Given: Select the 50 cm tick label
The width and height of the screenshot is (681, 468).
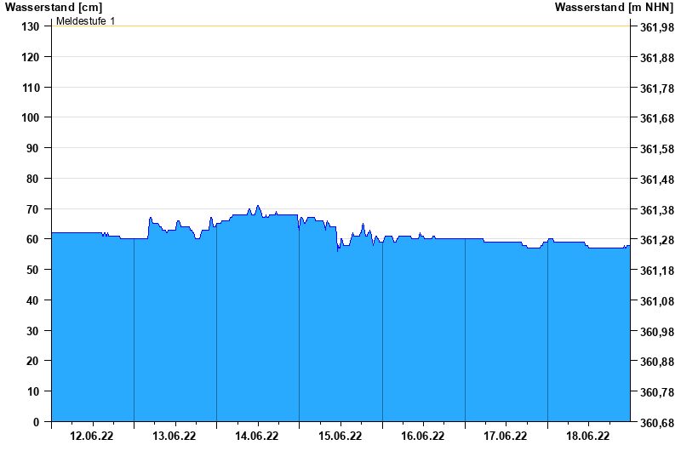Looking at the screenshot, I should coord(33,270).
